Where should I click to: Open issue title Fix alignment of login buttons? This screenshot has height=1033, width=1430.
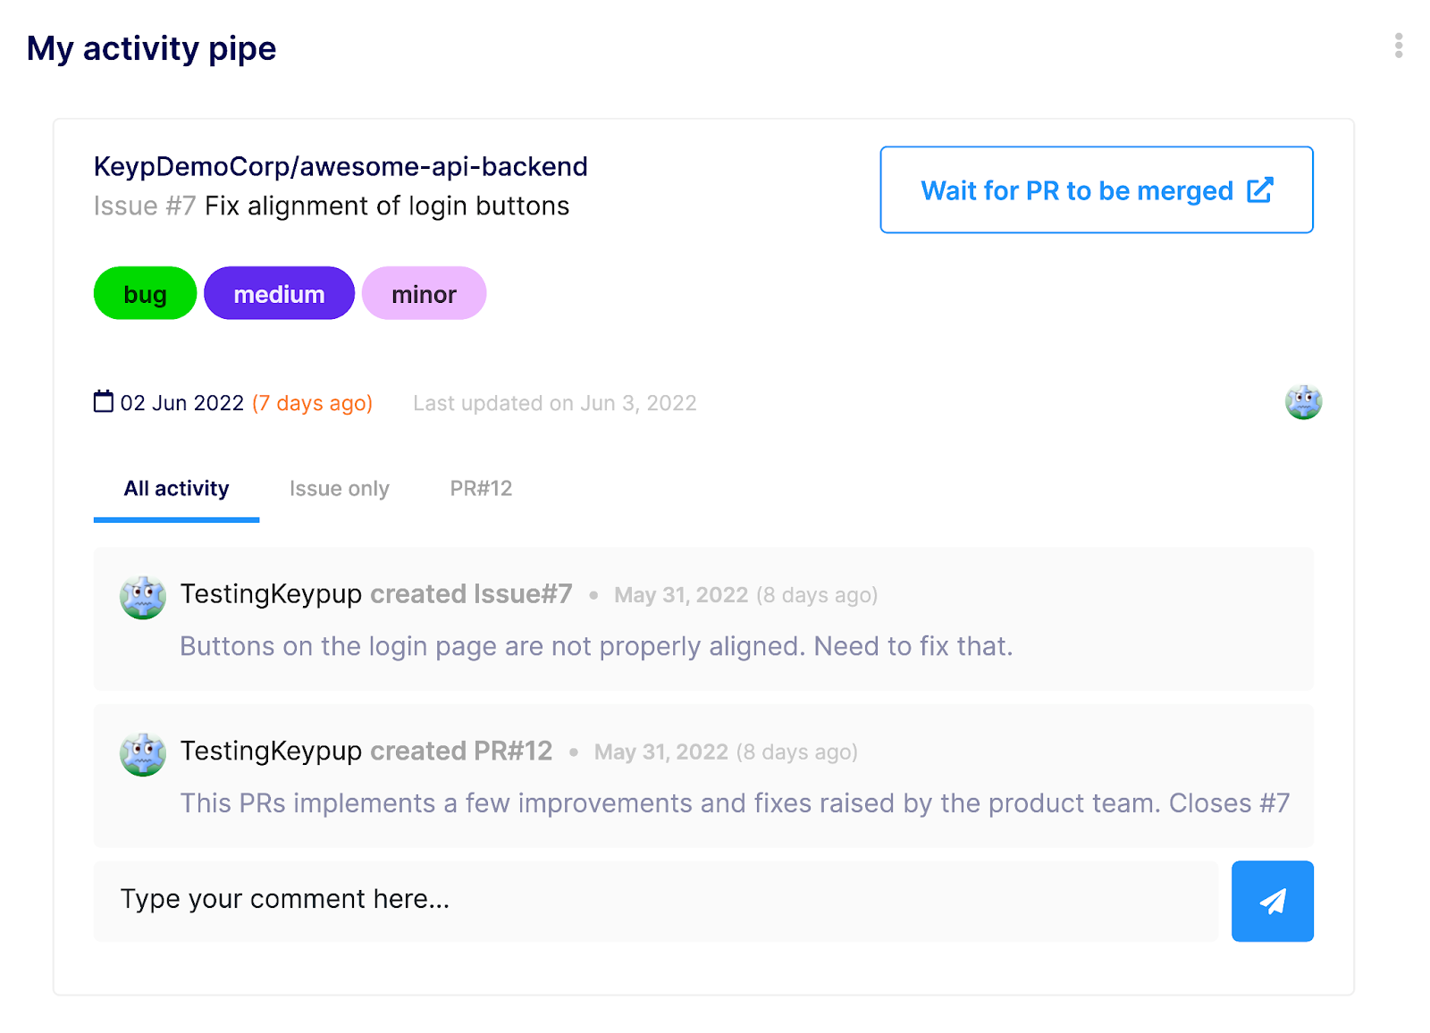(386, 206)
